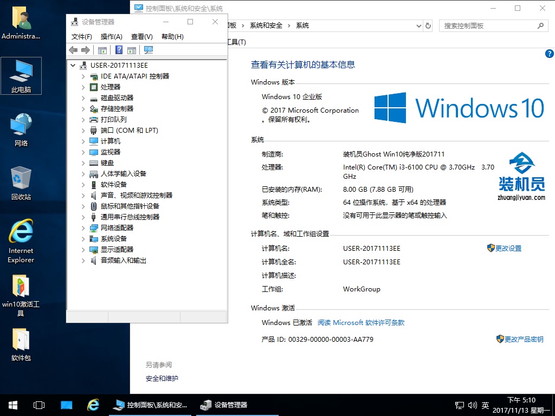
Task: Click the blue help icon in Device Manager toolbar
Action: 119,50
